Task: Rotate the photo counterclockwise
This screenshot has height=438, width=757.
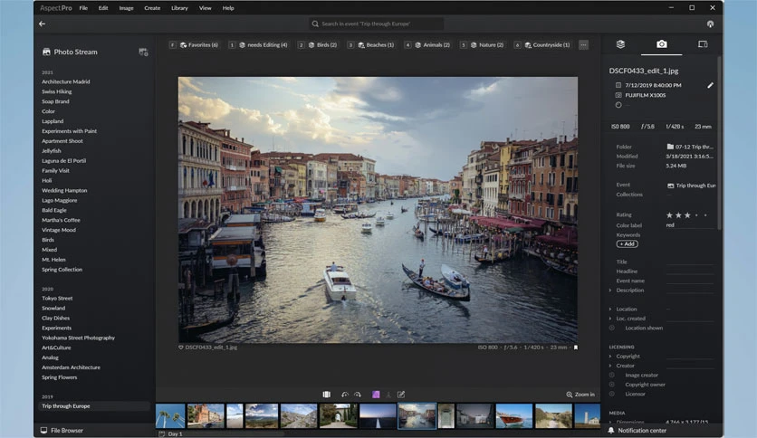Action: click(x=345, y=395)
